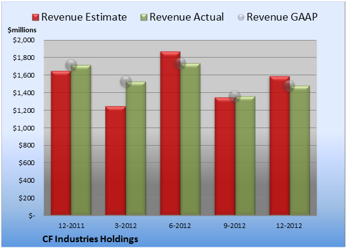346x248 pixels.
Task: Click the red Revenue Estimate legend swatch
Action: pyautogui.click(x=35, y=18)
